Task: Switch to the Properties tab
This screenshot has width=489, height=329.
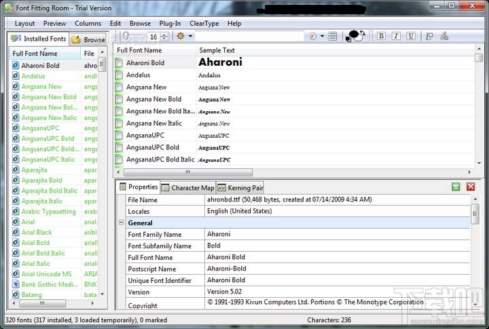Action: click(139, 187)
